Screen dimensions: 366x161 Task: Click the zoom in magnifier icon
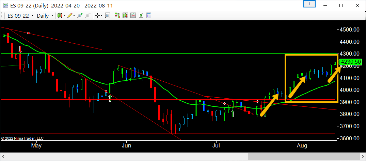80,16
